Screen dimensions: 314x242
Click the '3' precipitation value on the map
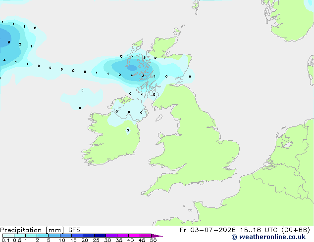point(143,76)
